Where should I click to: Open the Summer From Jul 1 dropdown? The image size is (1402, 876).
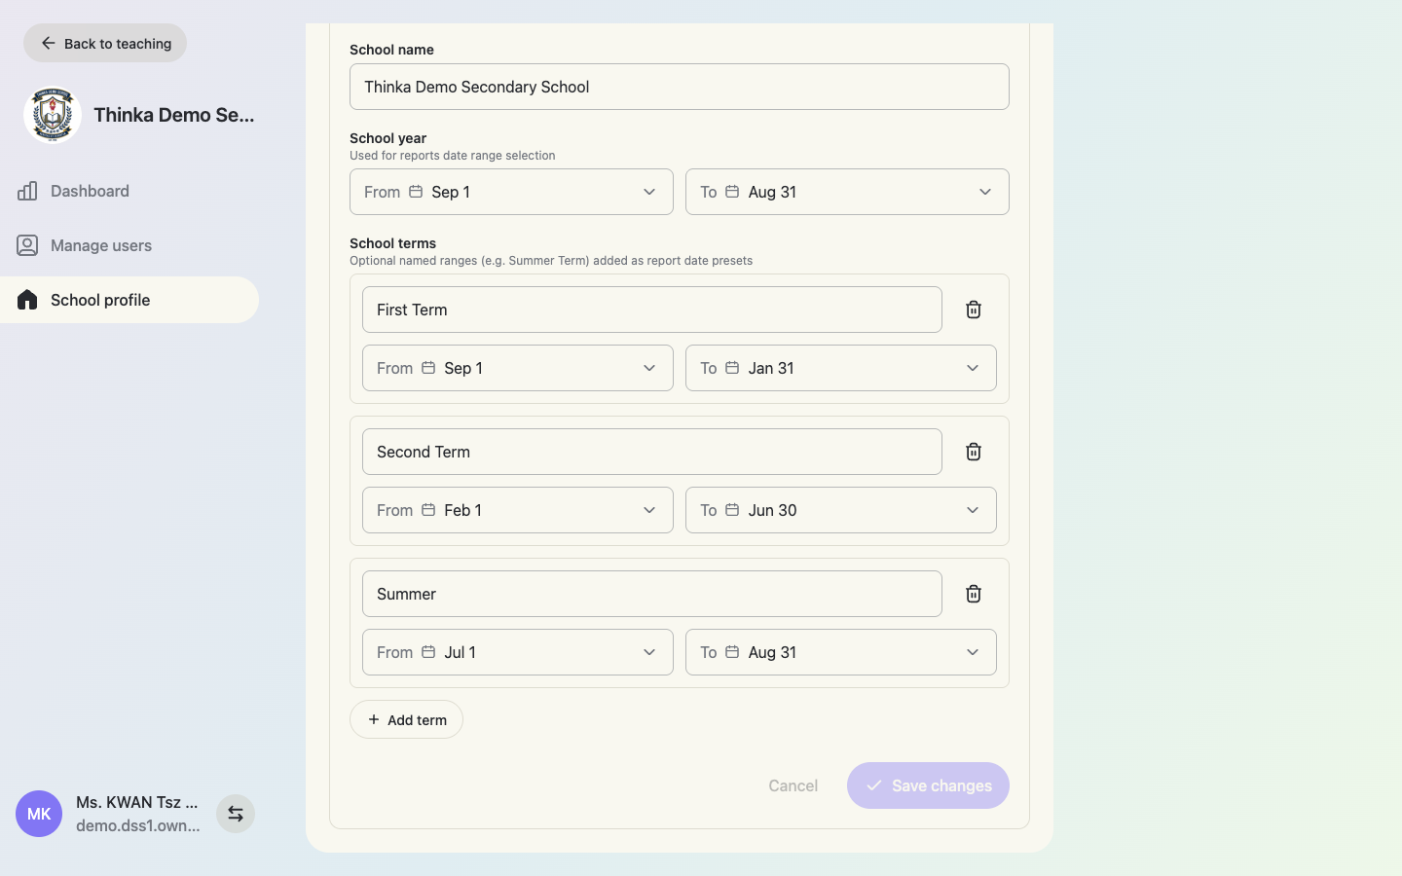[518, 652]
